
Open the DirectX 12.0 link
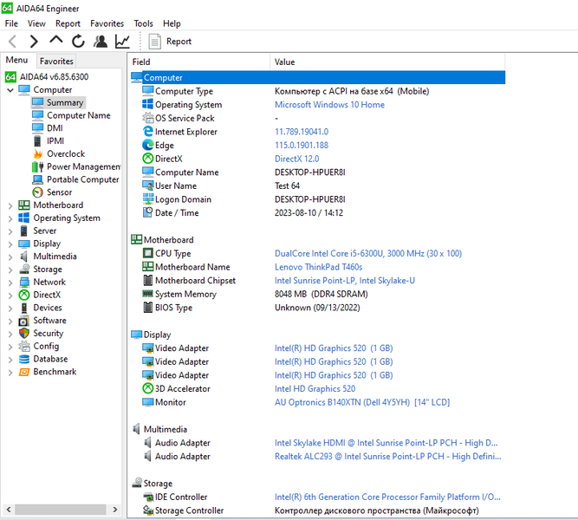click(296, 159)
